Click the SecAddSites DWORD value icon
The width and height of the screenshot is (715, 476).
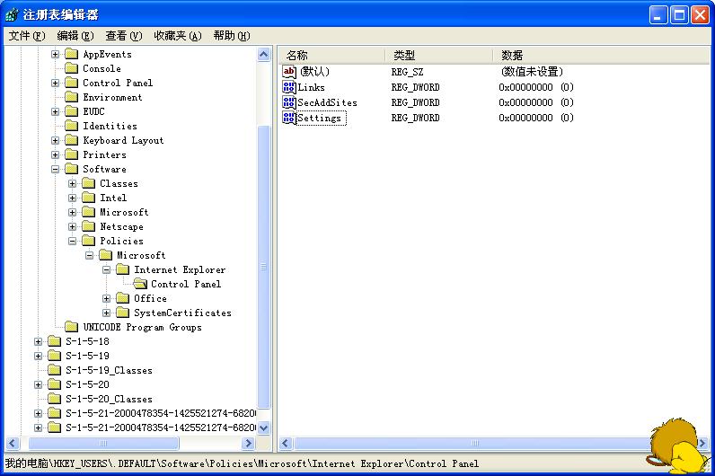click(x=289, y=102)
